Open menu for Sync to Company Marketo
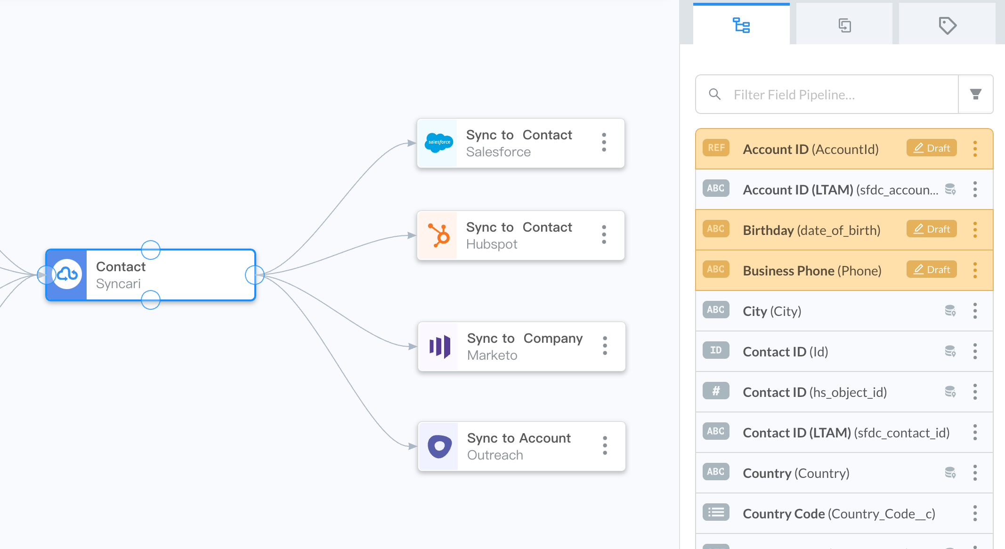This screenshot has width=1005, height=549. pyautogui.click(x=605, y=346)
